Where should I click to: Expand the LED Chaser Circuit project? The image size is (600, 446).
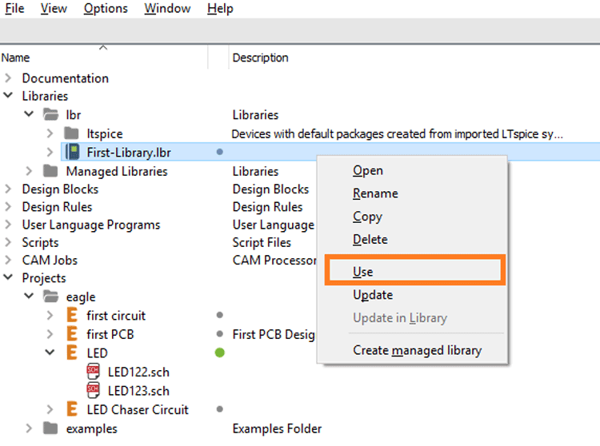[x=50, y=409]
